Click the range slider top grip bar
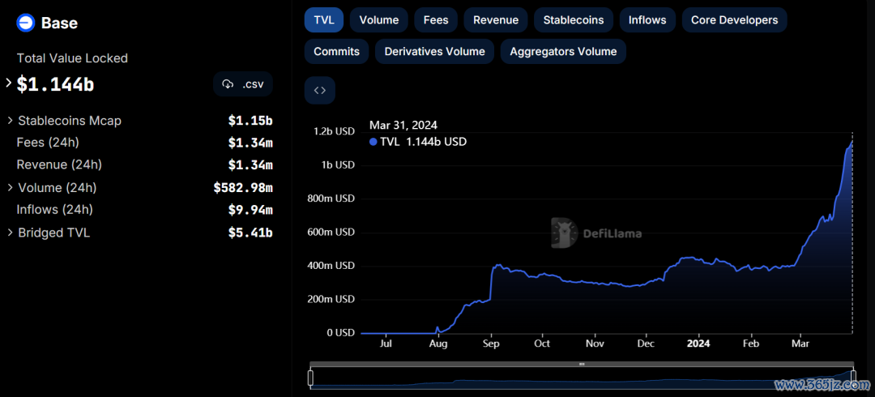The image size is (875, 397). click(582, 364)
